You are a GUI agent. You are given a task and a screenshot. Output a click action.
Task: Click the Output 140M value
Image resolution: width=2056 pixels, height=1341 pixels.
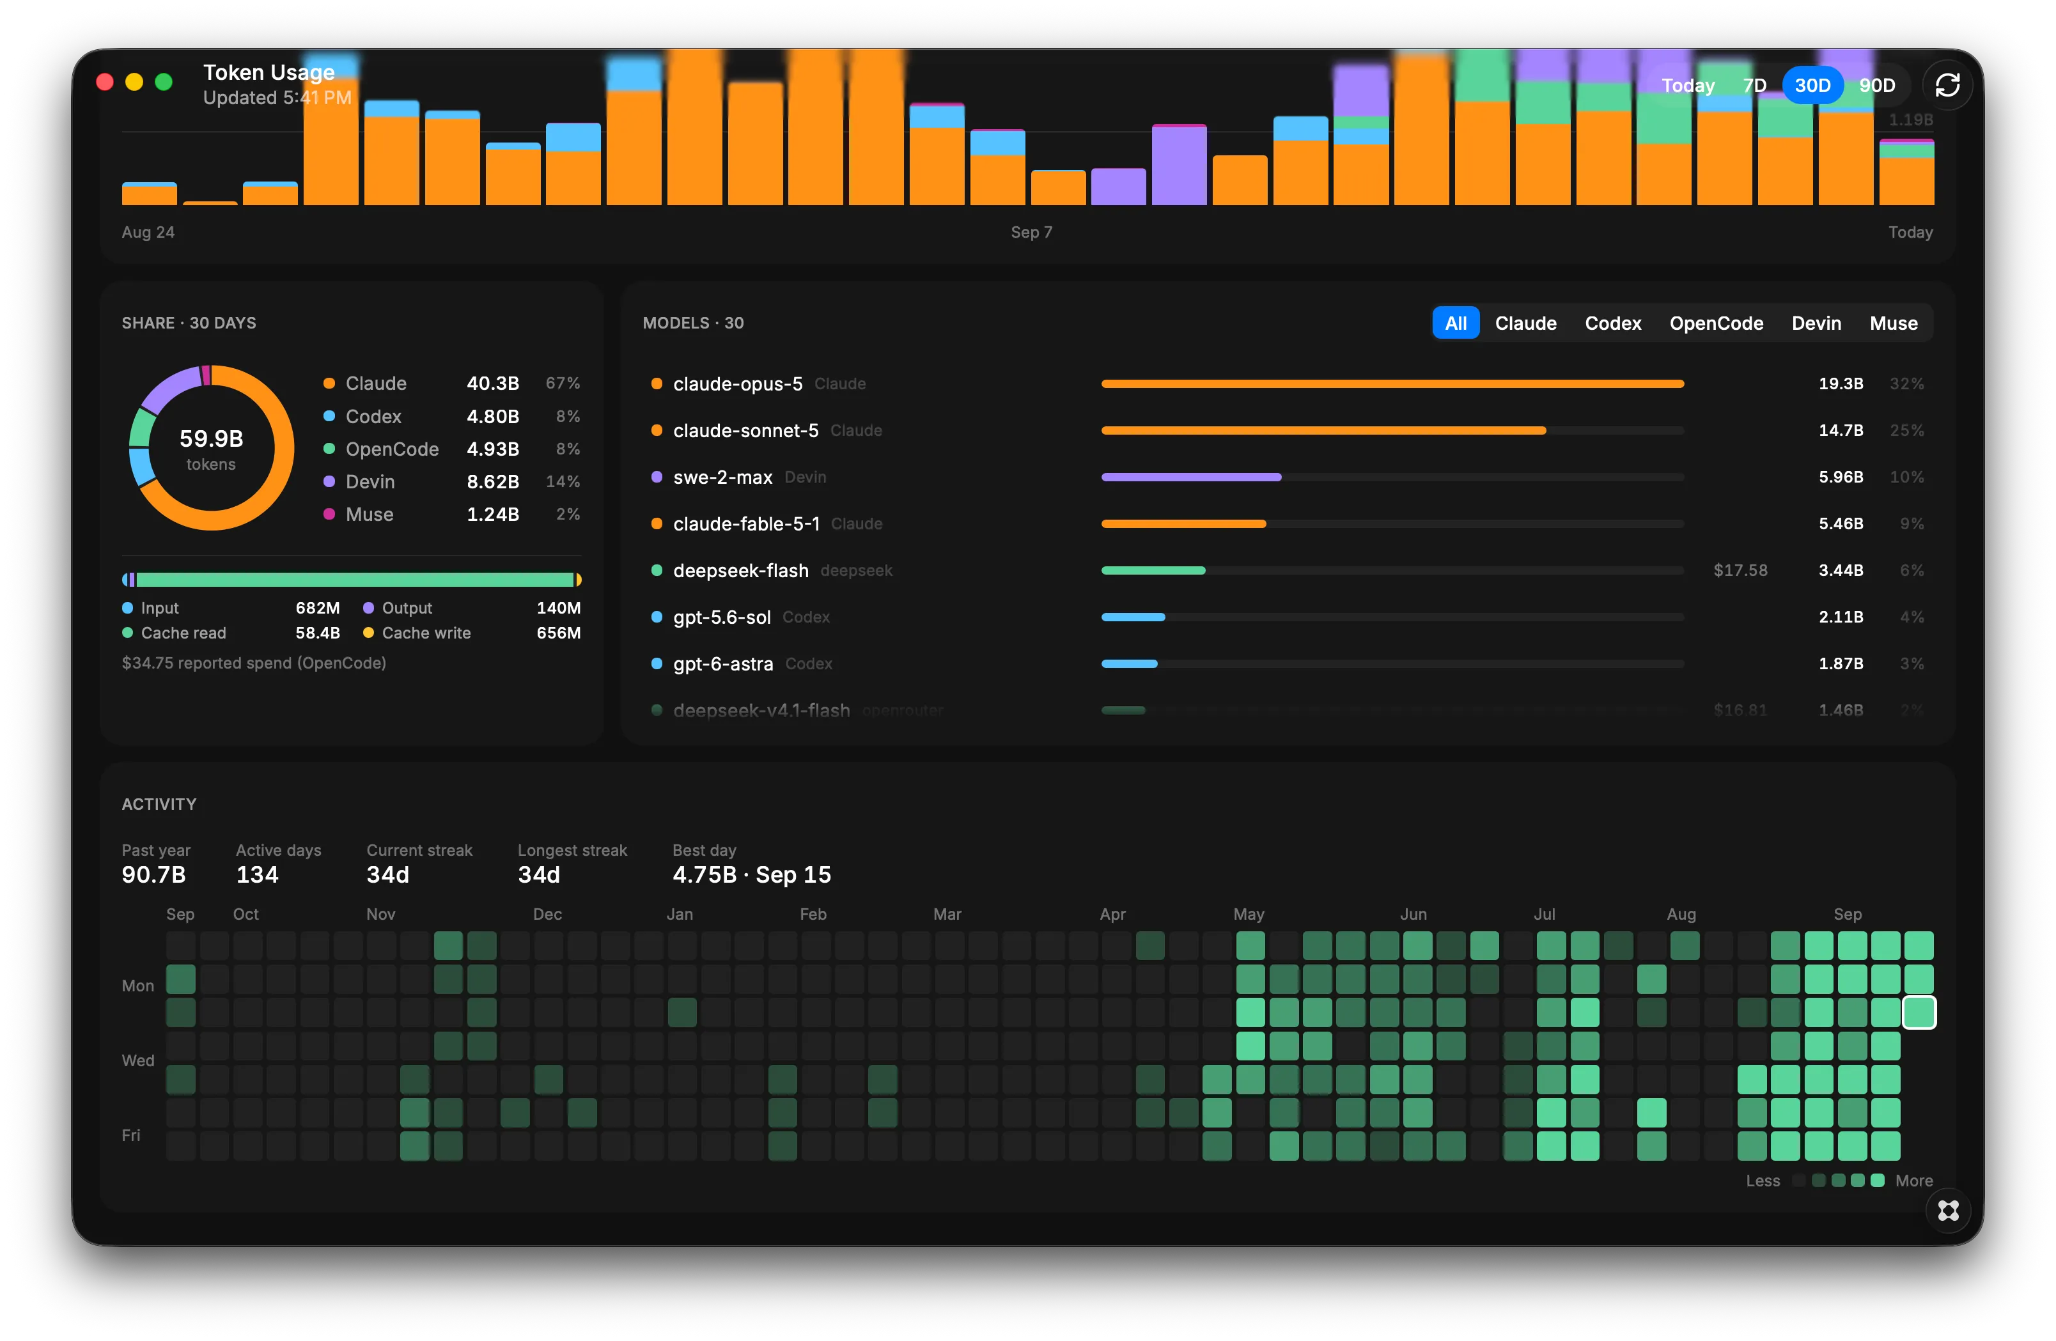coord(558,608)
